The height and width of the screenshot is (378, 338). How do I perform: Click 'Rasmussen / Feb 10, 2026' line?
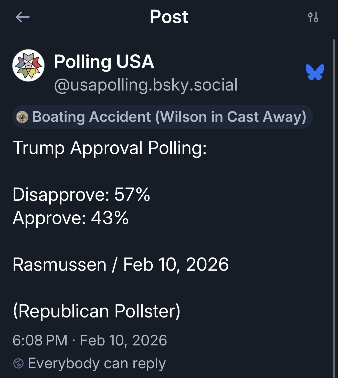coord(120,264)
